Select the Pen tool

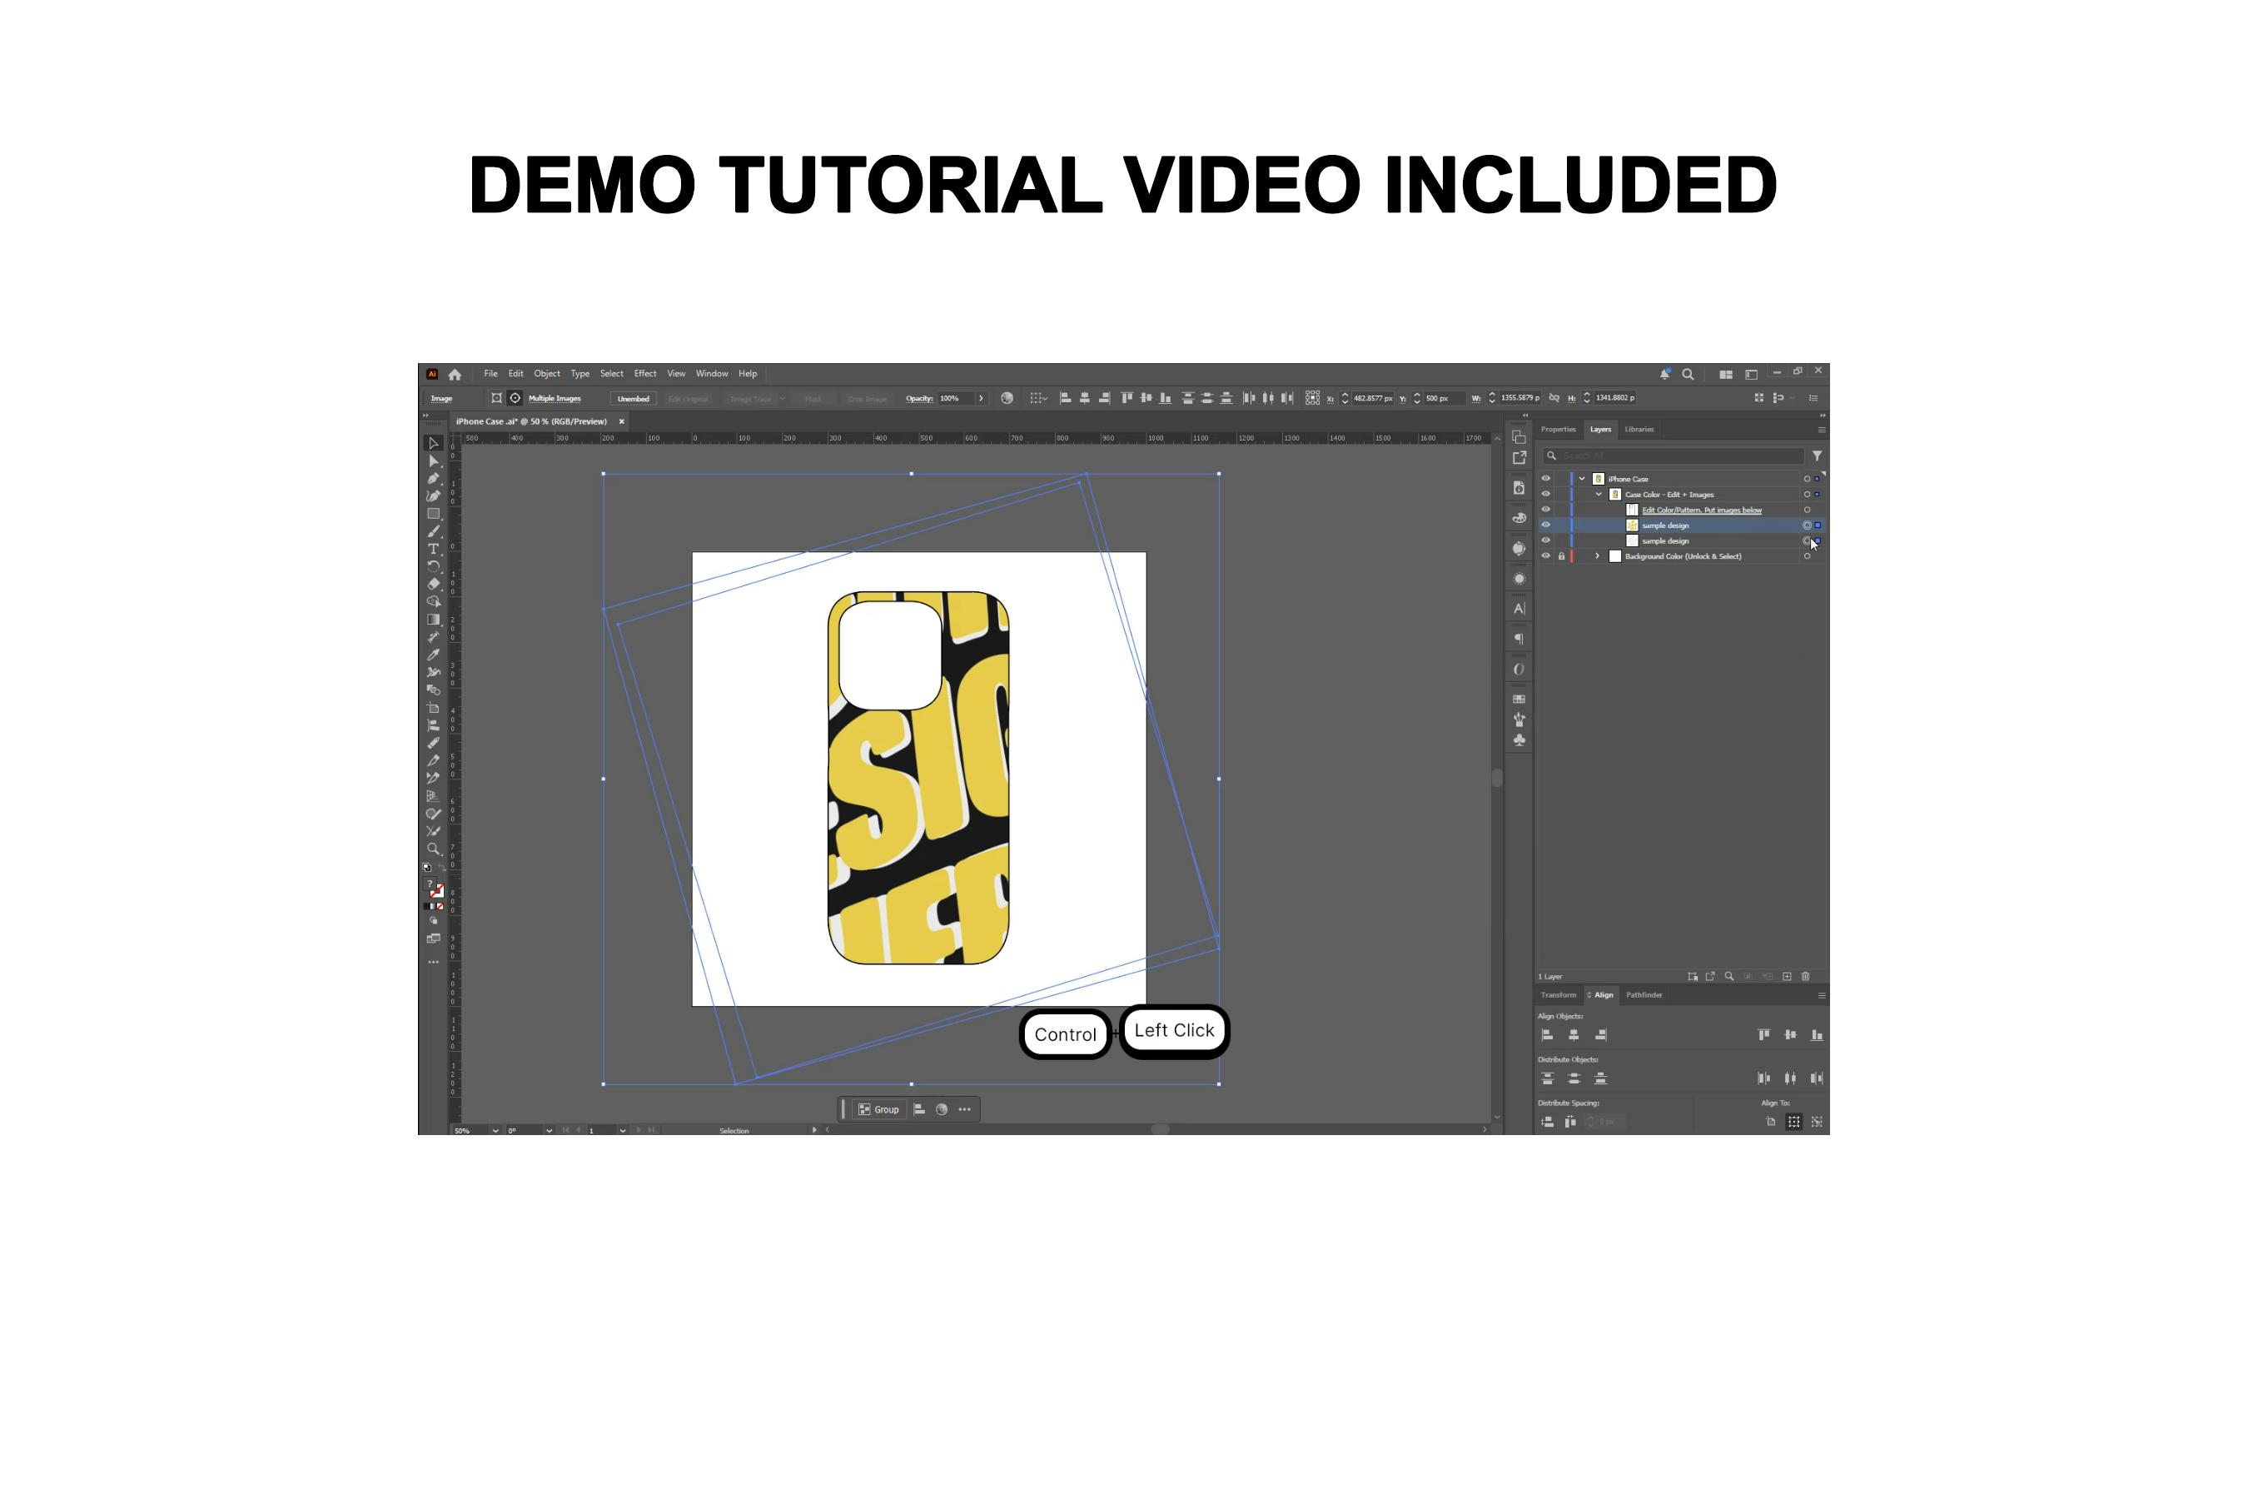(433, 478)
